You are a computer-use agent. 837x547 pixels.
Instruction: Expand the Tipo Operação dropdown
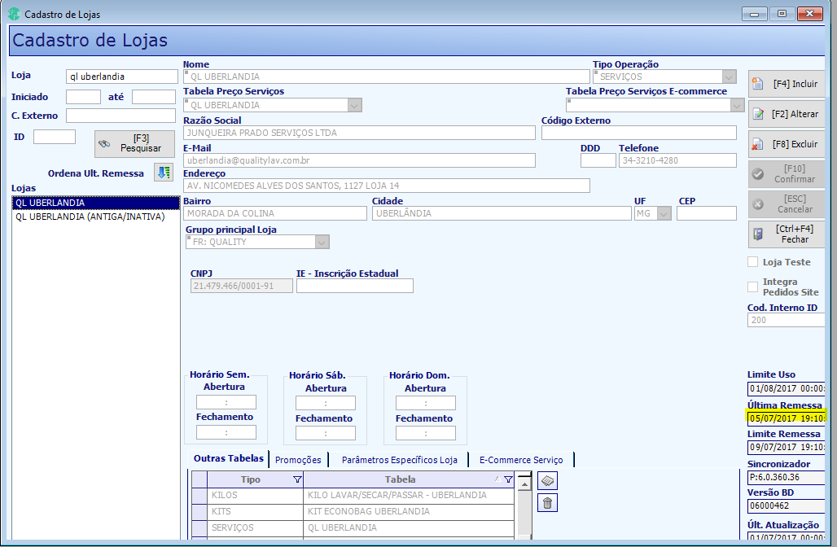pyautogui.click(x=730, y=77)
